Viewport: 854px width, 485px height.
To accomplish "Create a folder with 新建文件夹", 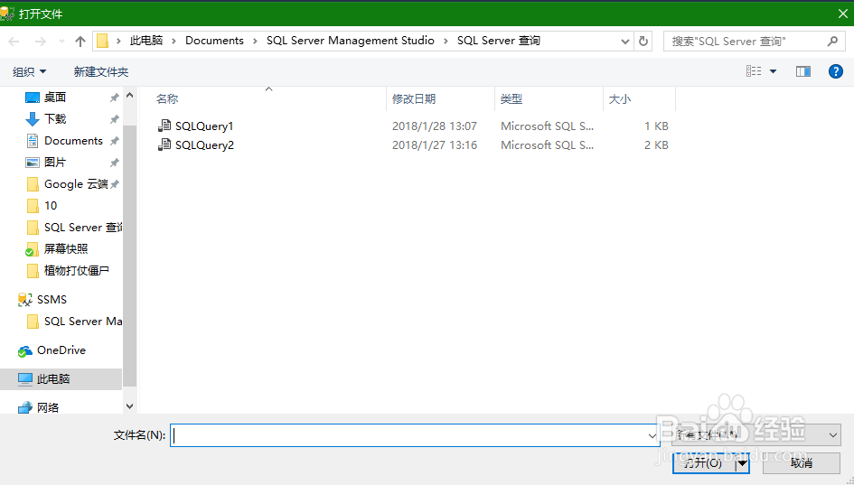I will point(101,72).
